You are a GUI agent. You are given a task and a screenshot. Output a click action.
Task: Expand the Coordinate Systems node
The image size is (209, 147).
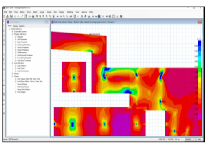click(12, 31)
